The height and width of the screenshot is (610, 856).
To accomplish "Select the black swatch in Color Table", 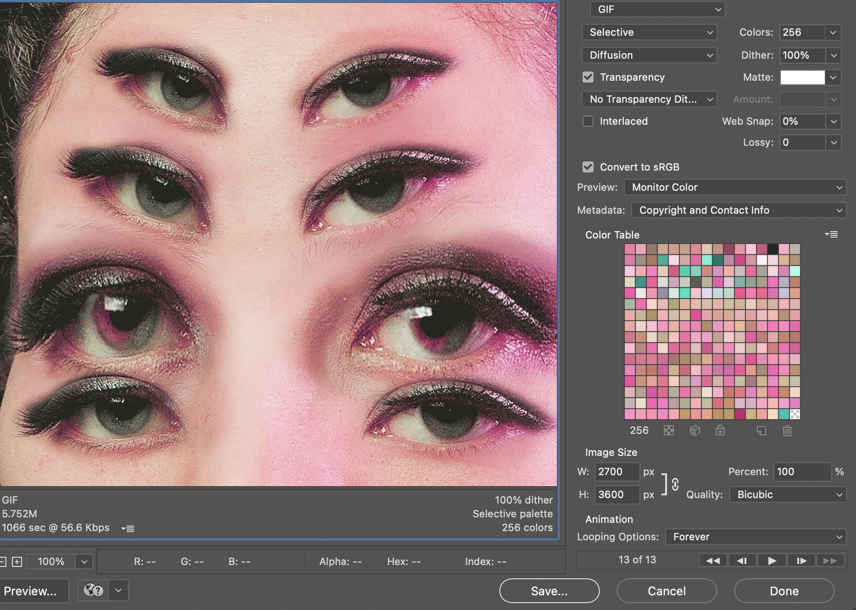I will (773, 249).
